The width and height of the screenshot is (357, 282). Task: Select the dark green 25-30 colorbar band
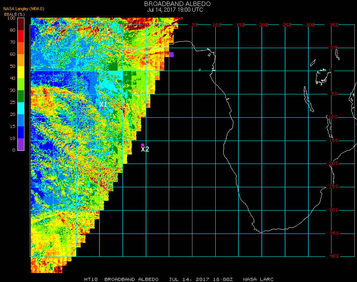[x=21, y=96]
